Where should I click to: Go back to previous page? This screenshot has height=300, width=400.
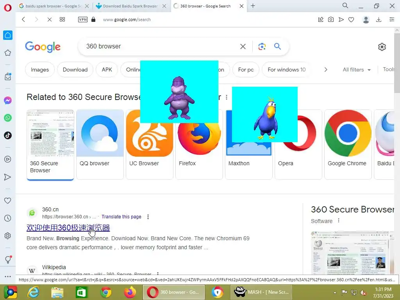(x=23, y=20)
